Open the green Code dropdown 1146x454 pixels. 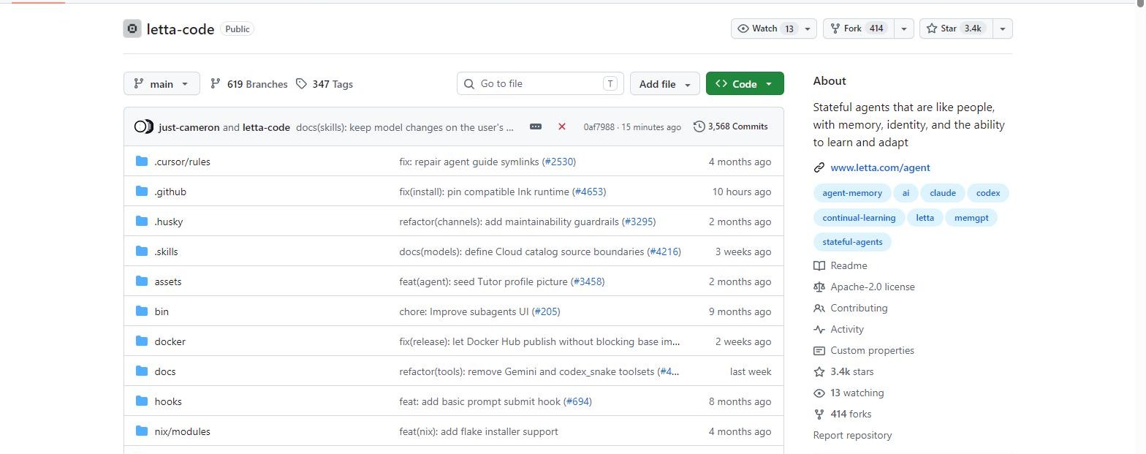[x=745, y=83]
